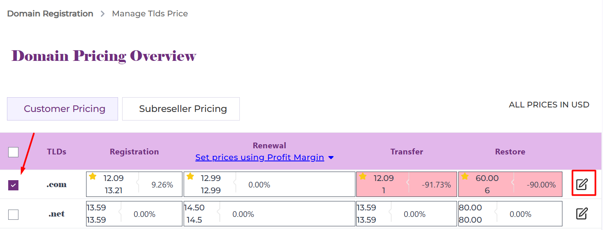Click the star icon in .com Renewal cell
The height and width of the screenshot is (230, 603).
190,176
